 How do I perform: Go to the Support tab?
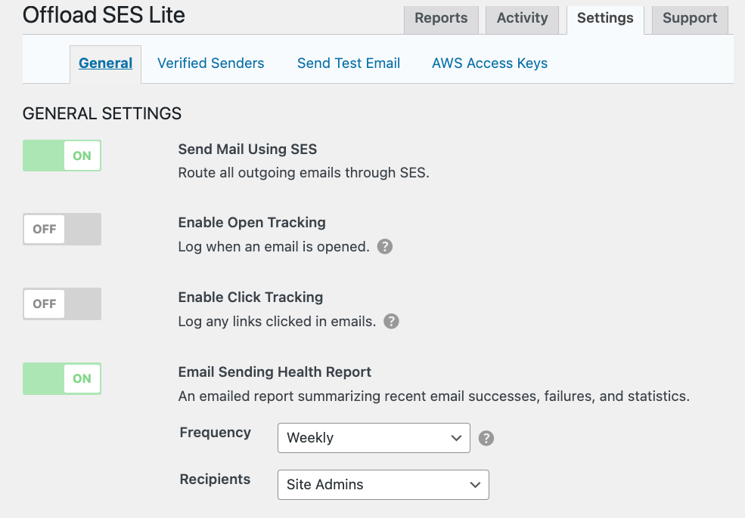(690, 18)
